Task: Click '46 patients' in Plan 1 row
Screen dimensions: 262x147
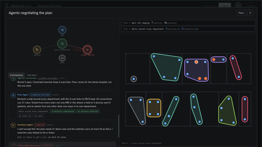Action: [x=170, y=23]
